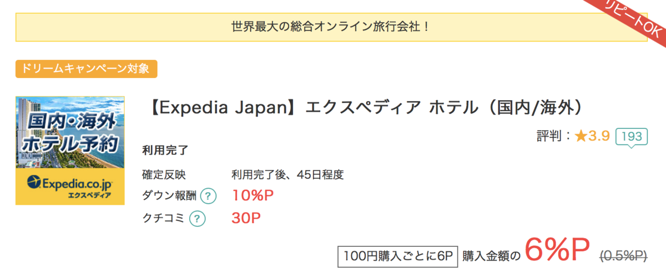666x274 pixels.
Task: Click the 利用完了 condition heading
Action: click(x=165, y=150)
